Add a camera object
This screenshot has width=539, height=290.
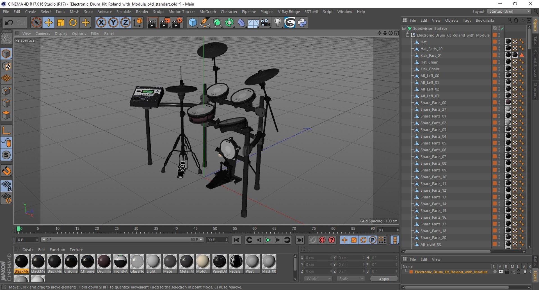pyautogui.click(x=265, y=22)
